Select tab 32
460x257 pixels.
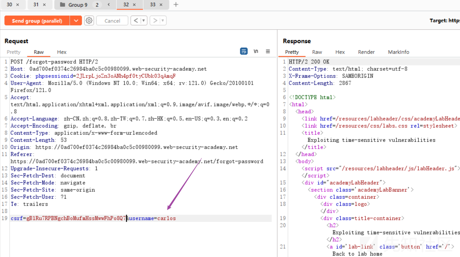pos(126,5)
